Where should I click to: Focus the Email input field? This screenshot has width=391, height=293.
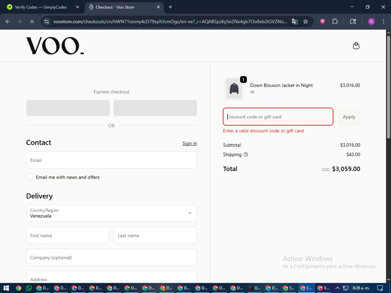pos(112,160)
